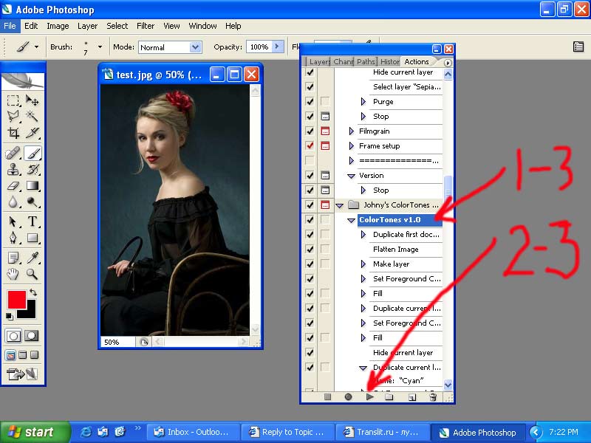
Task: Reset to default foreground and background colors
Action: click(x=10, y=317)
